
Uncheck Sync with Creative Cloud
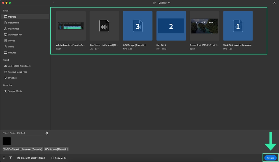pyautogui.click(x=18, y=158)
